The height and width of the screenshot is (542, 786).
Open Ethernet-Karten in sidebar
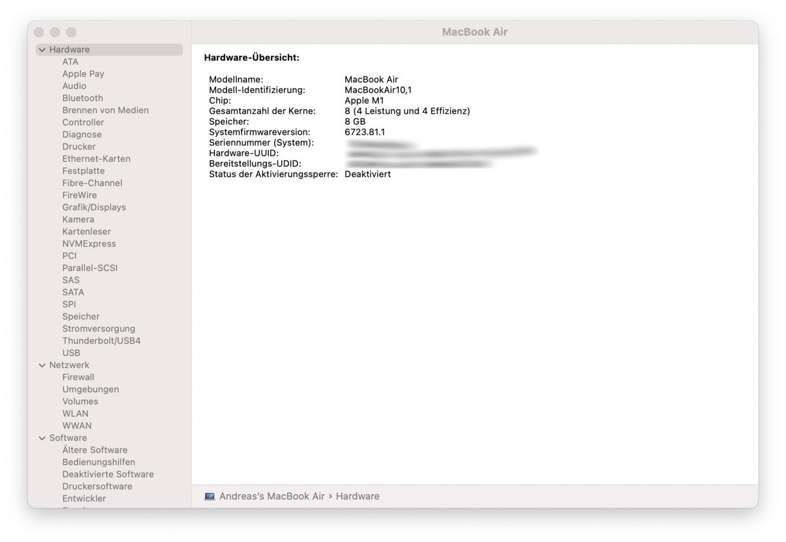coord(97,159)
